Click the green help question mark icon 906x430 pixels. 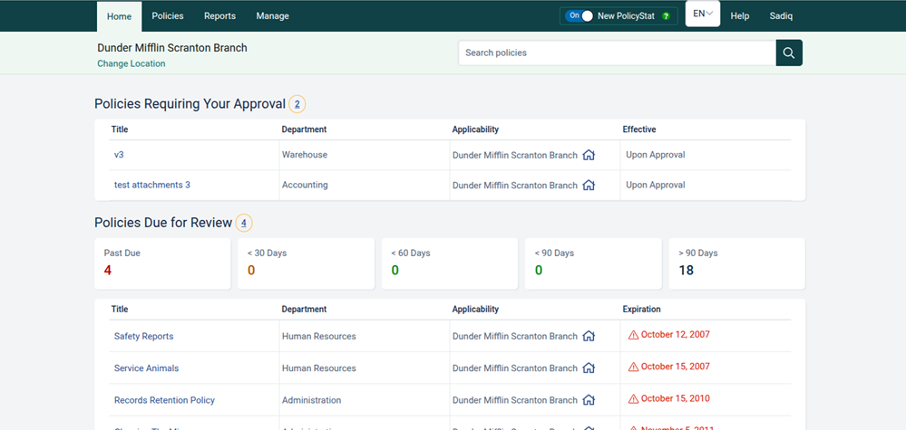point(666,16)
